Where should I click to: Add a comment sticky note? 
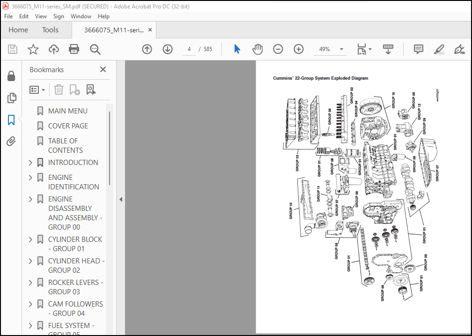[419, 49]
